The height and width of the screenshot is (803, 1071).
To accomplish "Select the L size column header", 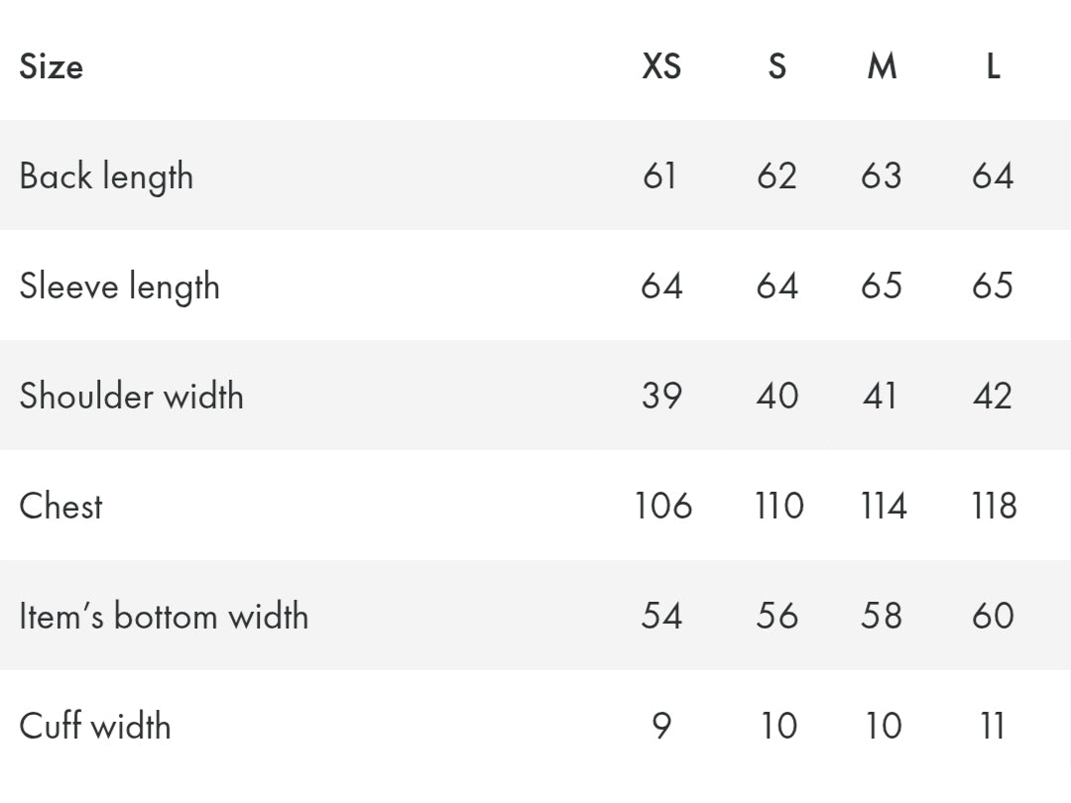I will tap(993, 66).
